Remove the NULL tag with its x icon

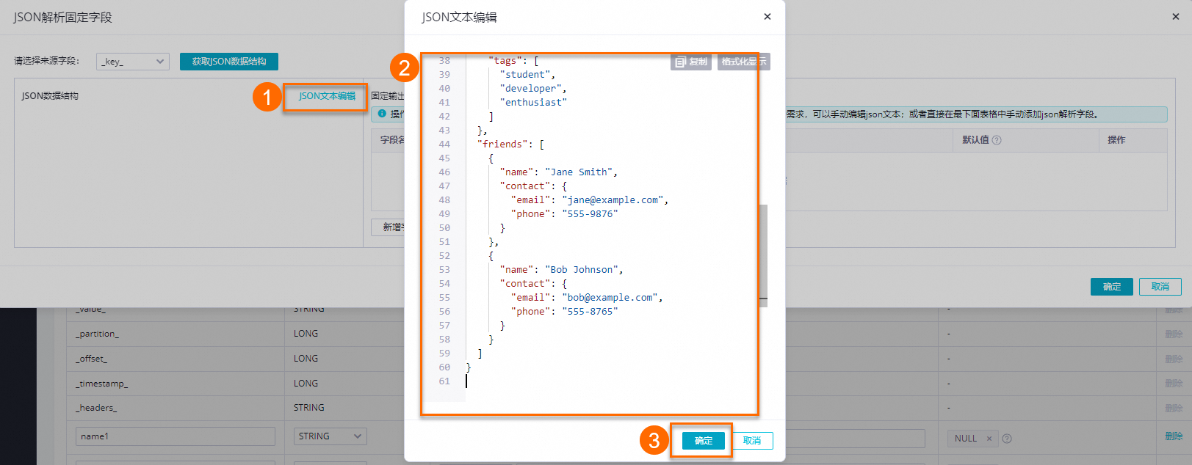(x=989, y=439)
